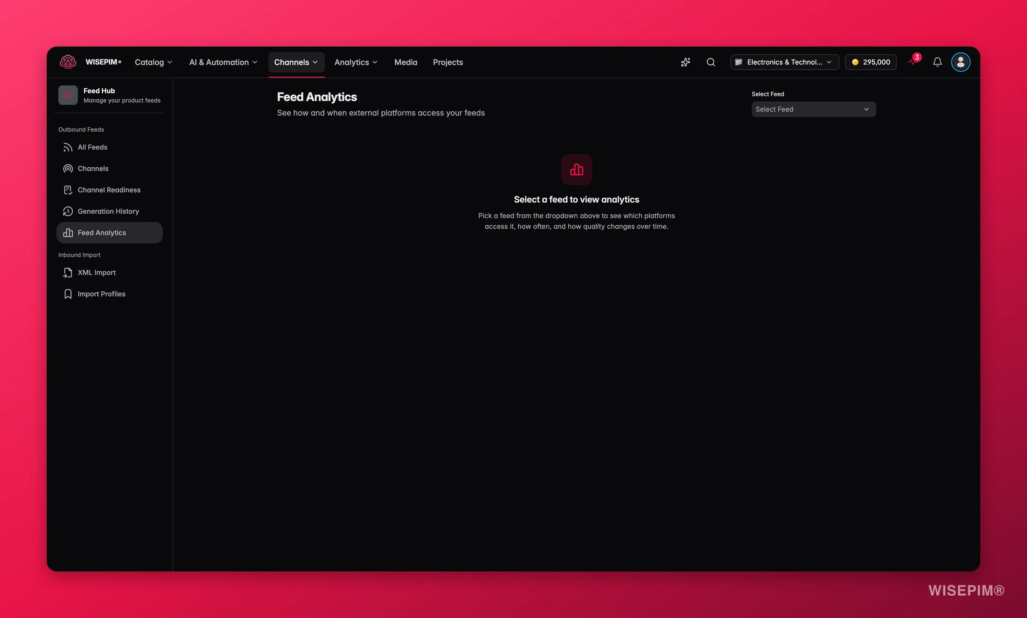Click the Feed Analytics bar chart sidebar icon
This screenshot has width=1027, height=618.
click(x=68, y=233)
